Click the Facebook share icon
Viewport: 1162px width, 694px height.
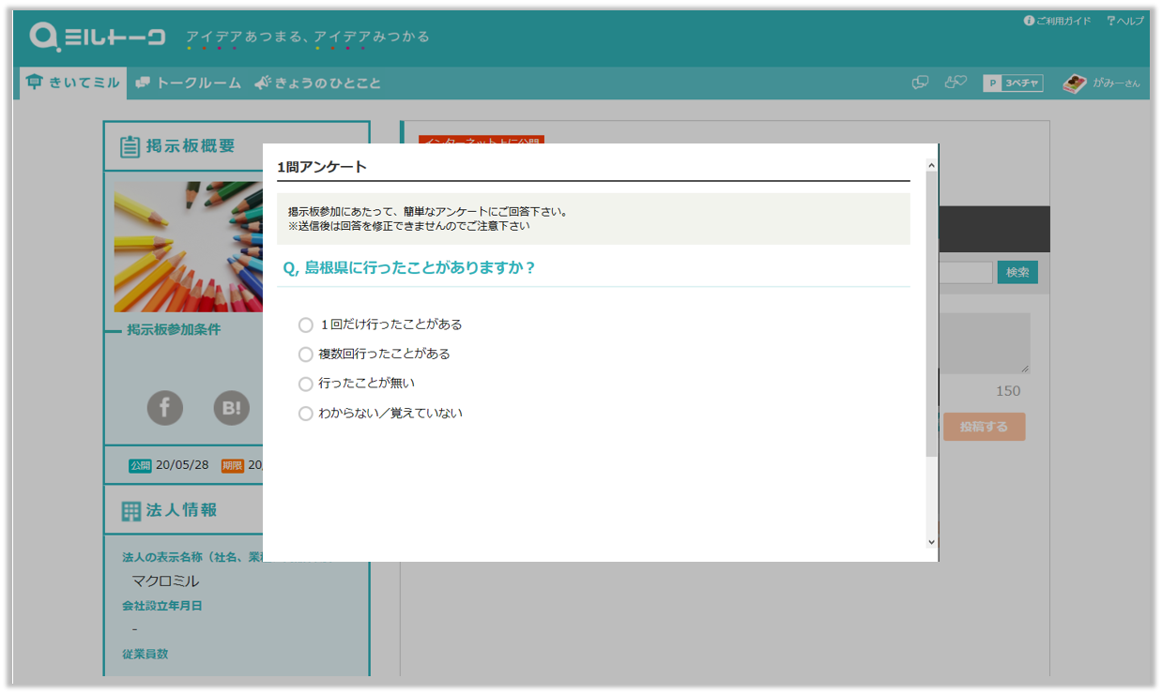(x=164, y=407)
